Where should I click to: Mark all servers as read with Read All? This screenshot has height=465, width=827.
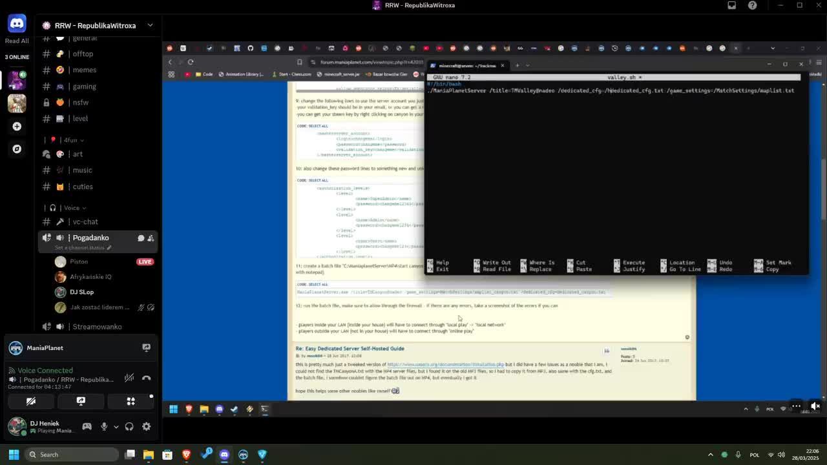click(x=17, y=41)
